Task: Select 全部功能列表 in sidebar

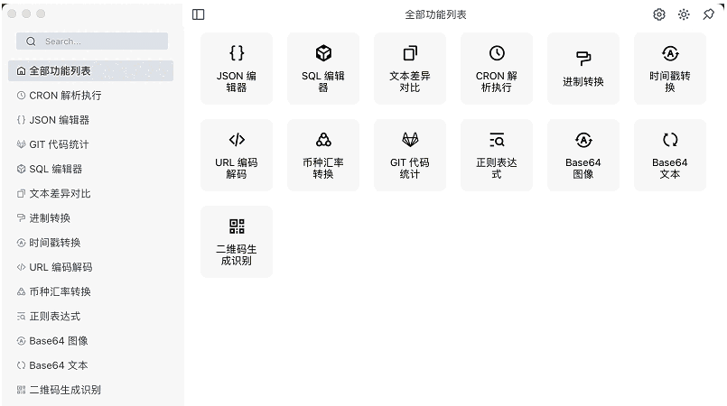Action: [90, 70]
